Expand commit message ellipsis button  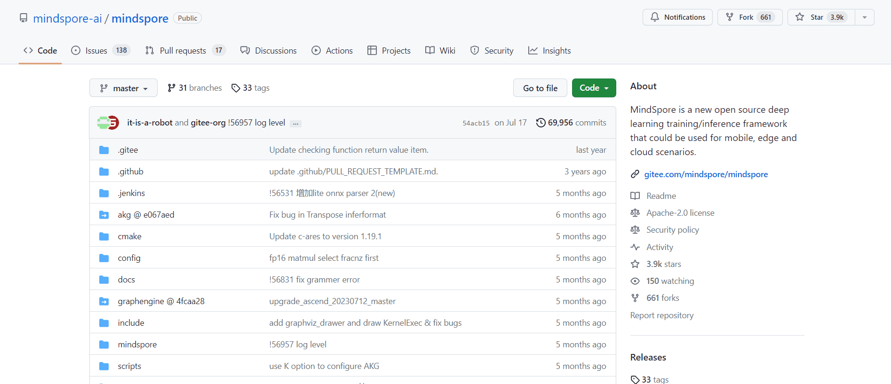point(295,124)
